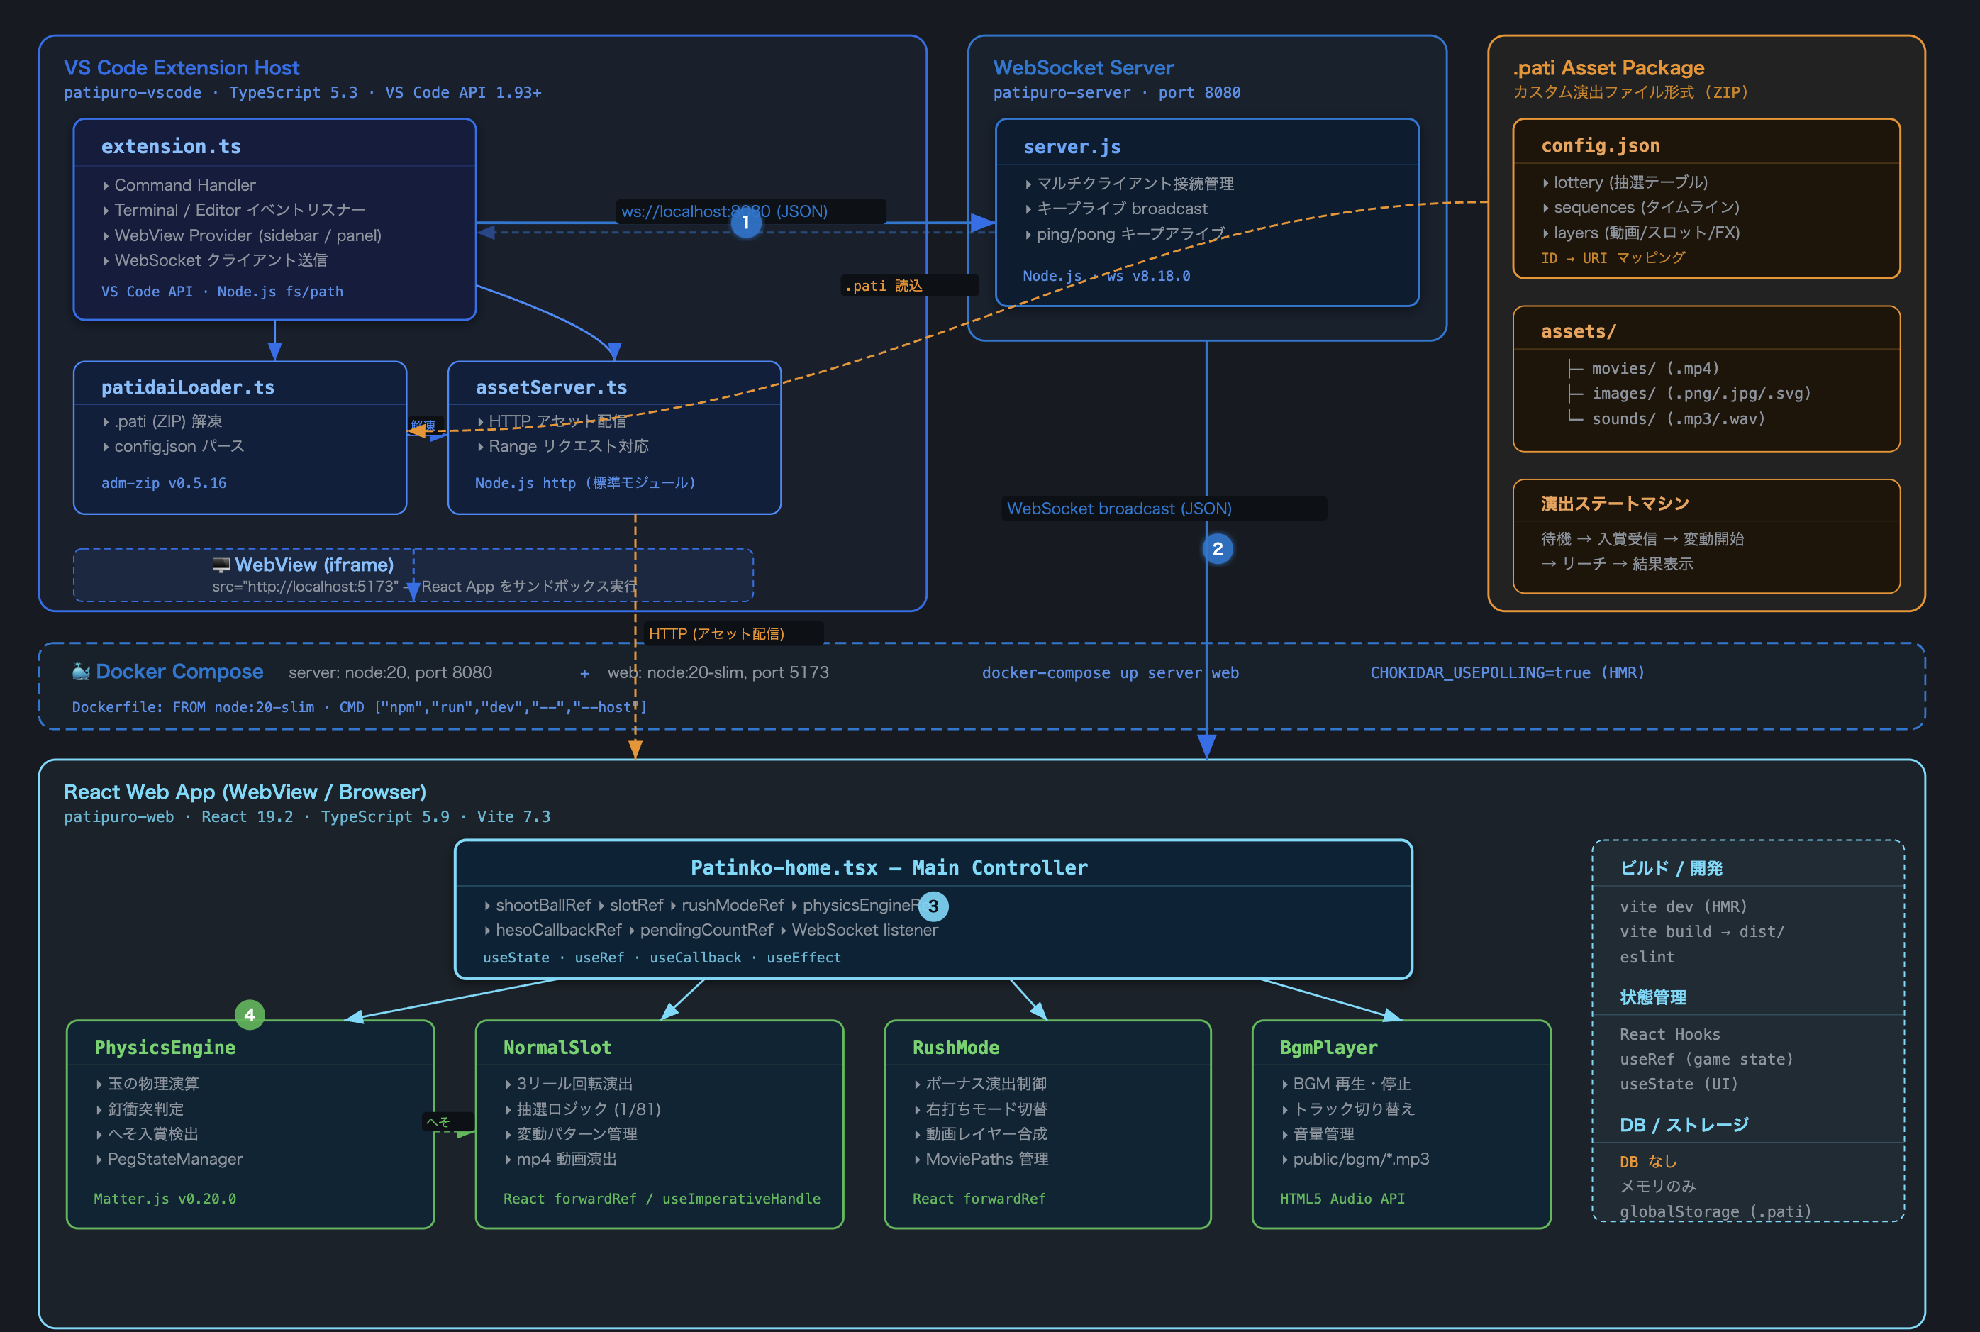Select the extension.ts box title

click(x=171, y=146)
